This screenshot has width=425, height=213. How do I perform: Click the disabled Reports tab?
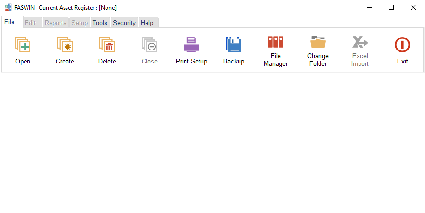(55, 23)
